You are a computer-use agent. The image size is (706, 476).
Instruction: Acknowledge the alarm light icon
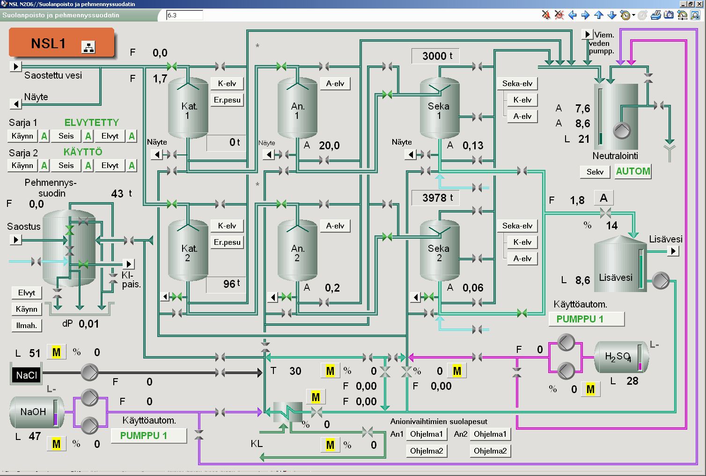(559, 15)
